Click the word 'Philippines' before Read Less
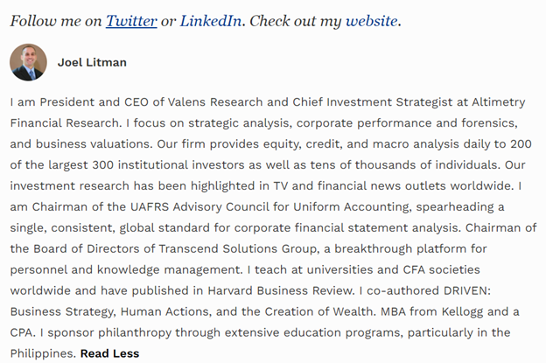 43,353
